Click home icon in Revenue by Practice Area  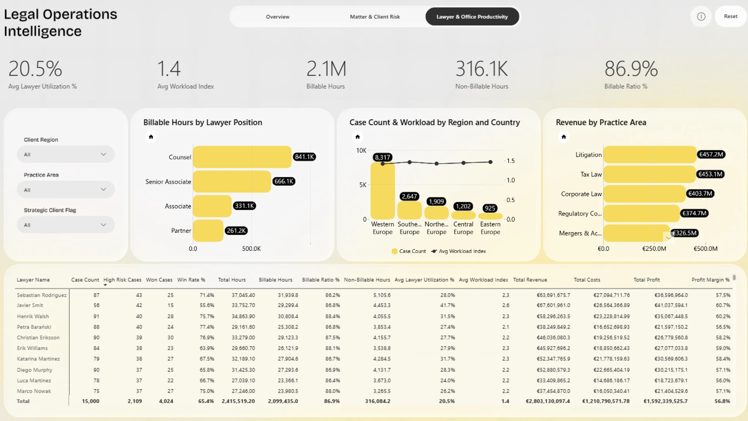tap(563, 137)
